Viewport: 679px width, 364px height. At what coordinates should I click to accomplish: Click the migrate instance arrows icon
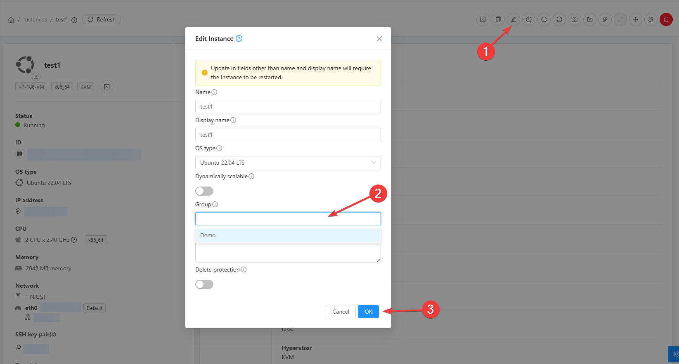[635, 19]
